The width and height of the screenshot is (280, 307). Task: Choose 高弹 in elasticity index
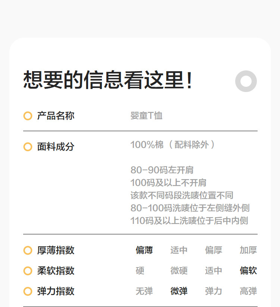[248, 291]
